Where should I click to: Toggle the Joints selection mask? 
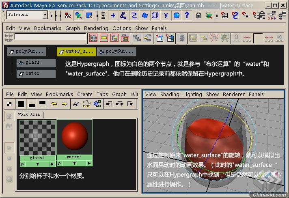click(x=123, y=15)
